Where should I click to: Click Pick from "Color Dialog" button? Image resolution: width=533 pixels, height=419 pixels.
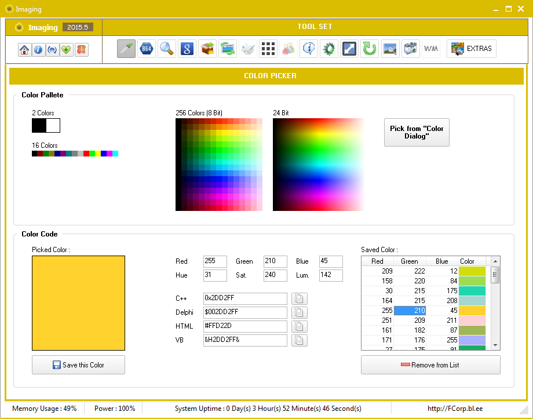(417, 133)
